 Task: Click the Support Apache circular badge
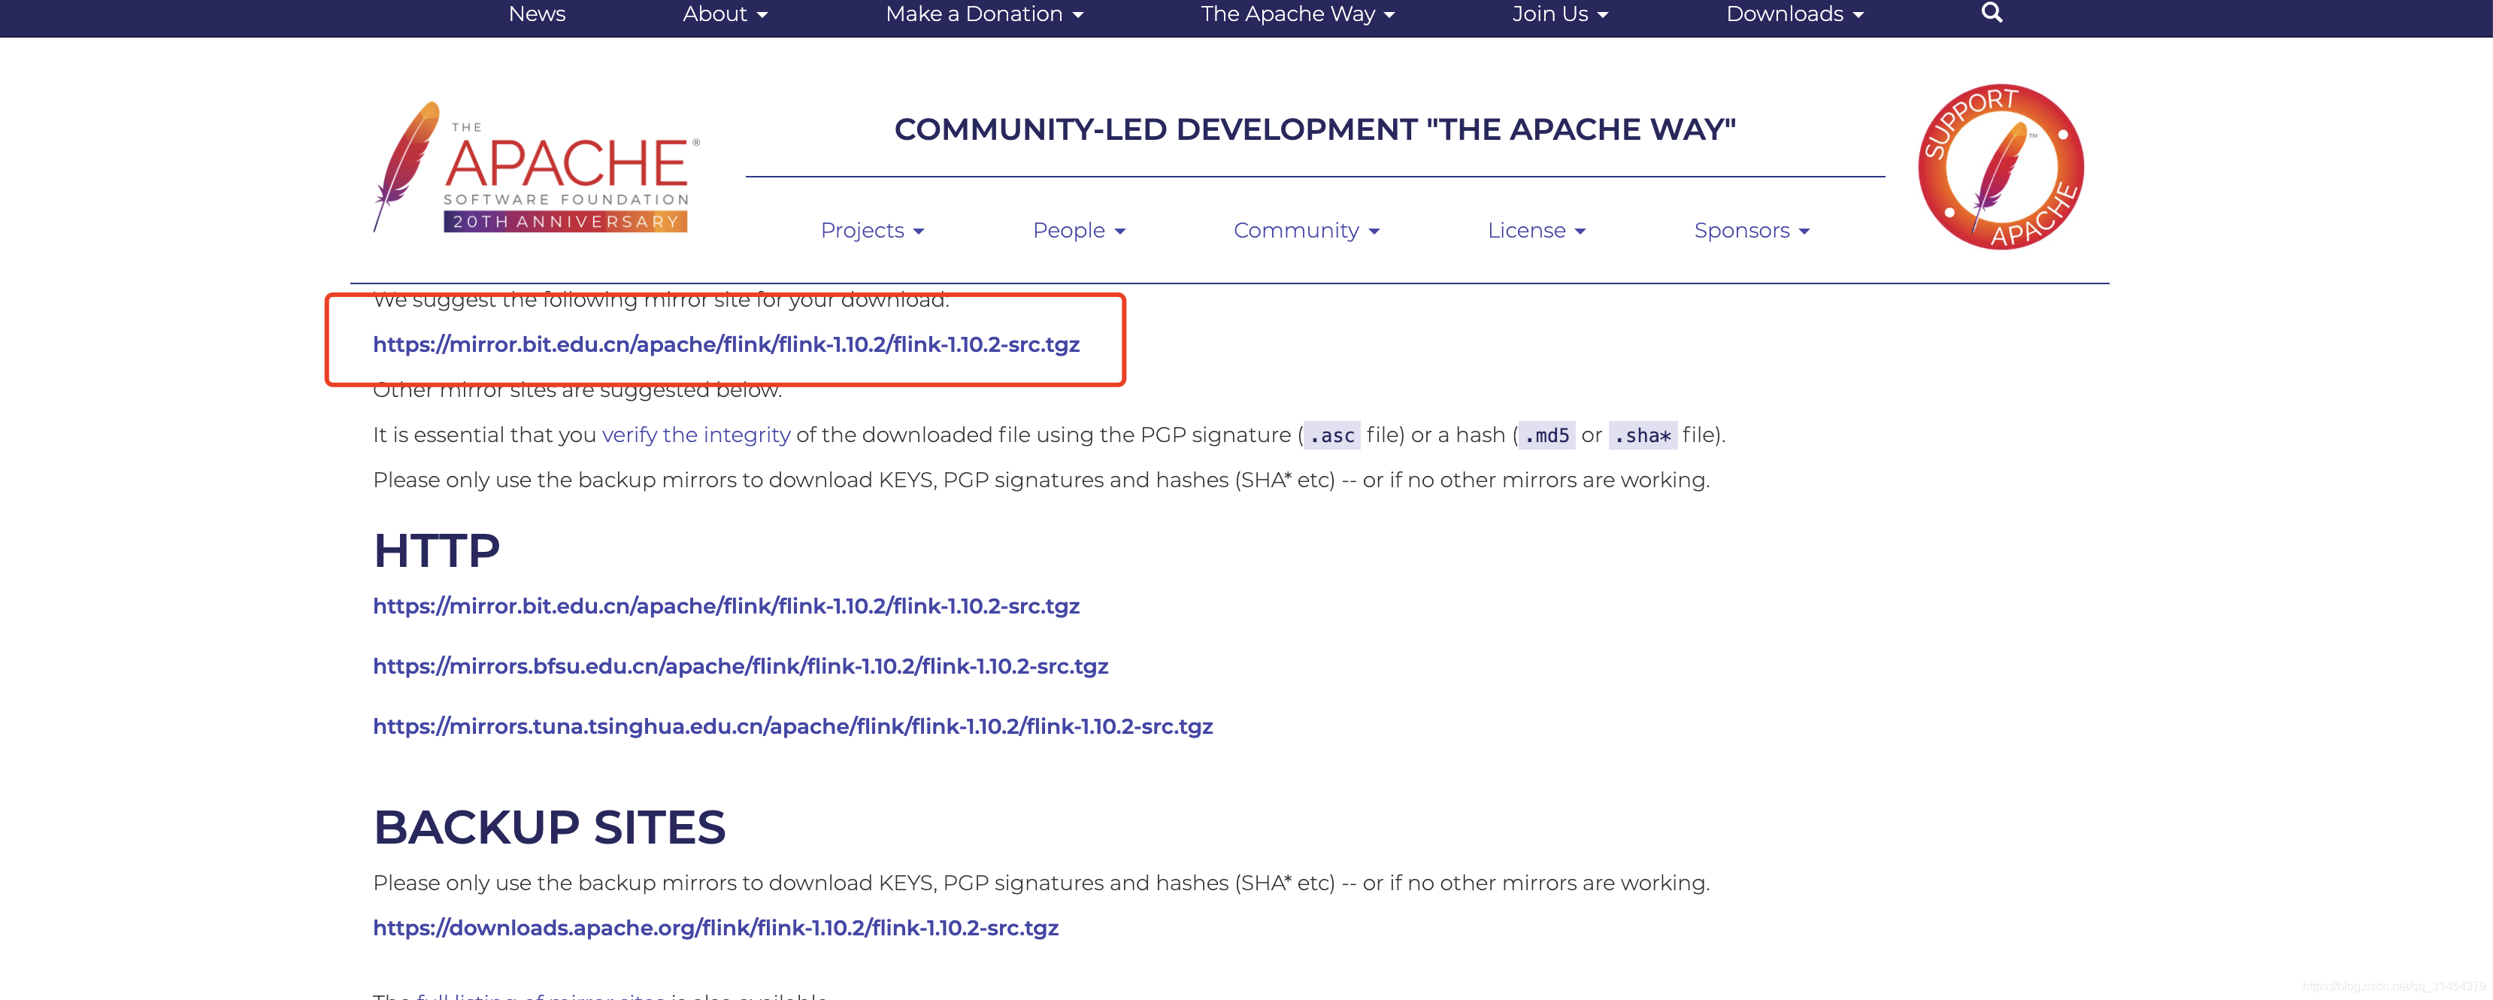click(x=2001, y=166)
